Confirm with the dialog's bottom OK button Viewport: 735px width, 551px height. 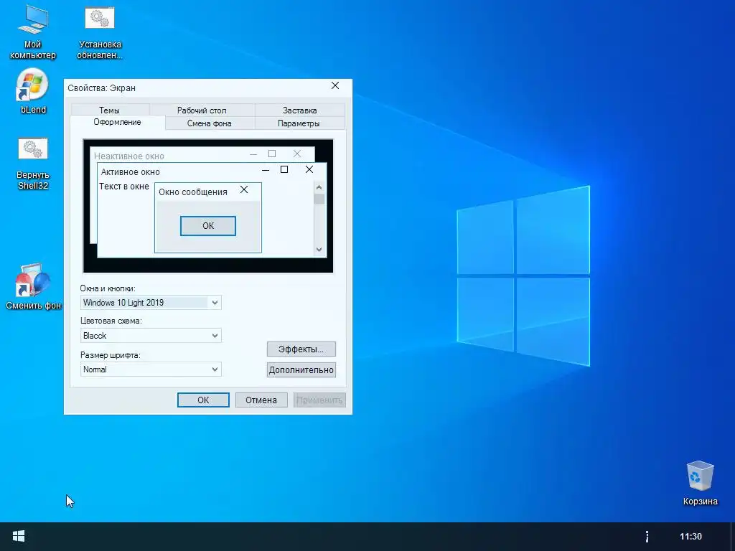coord(203,400)
